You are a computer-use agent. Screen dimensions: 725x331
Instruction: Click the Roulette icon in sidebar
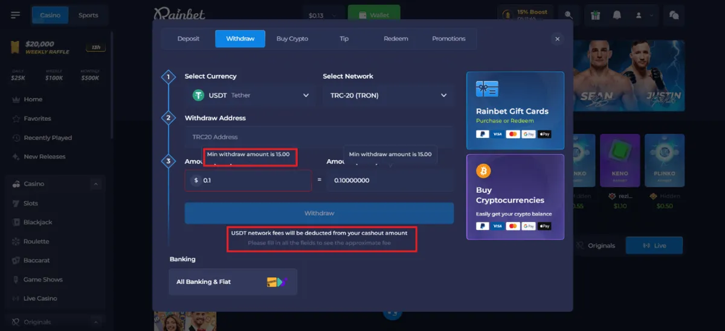tap(16, 241)
